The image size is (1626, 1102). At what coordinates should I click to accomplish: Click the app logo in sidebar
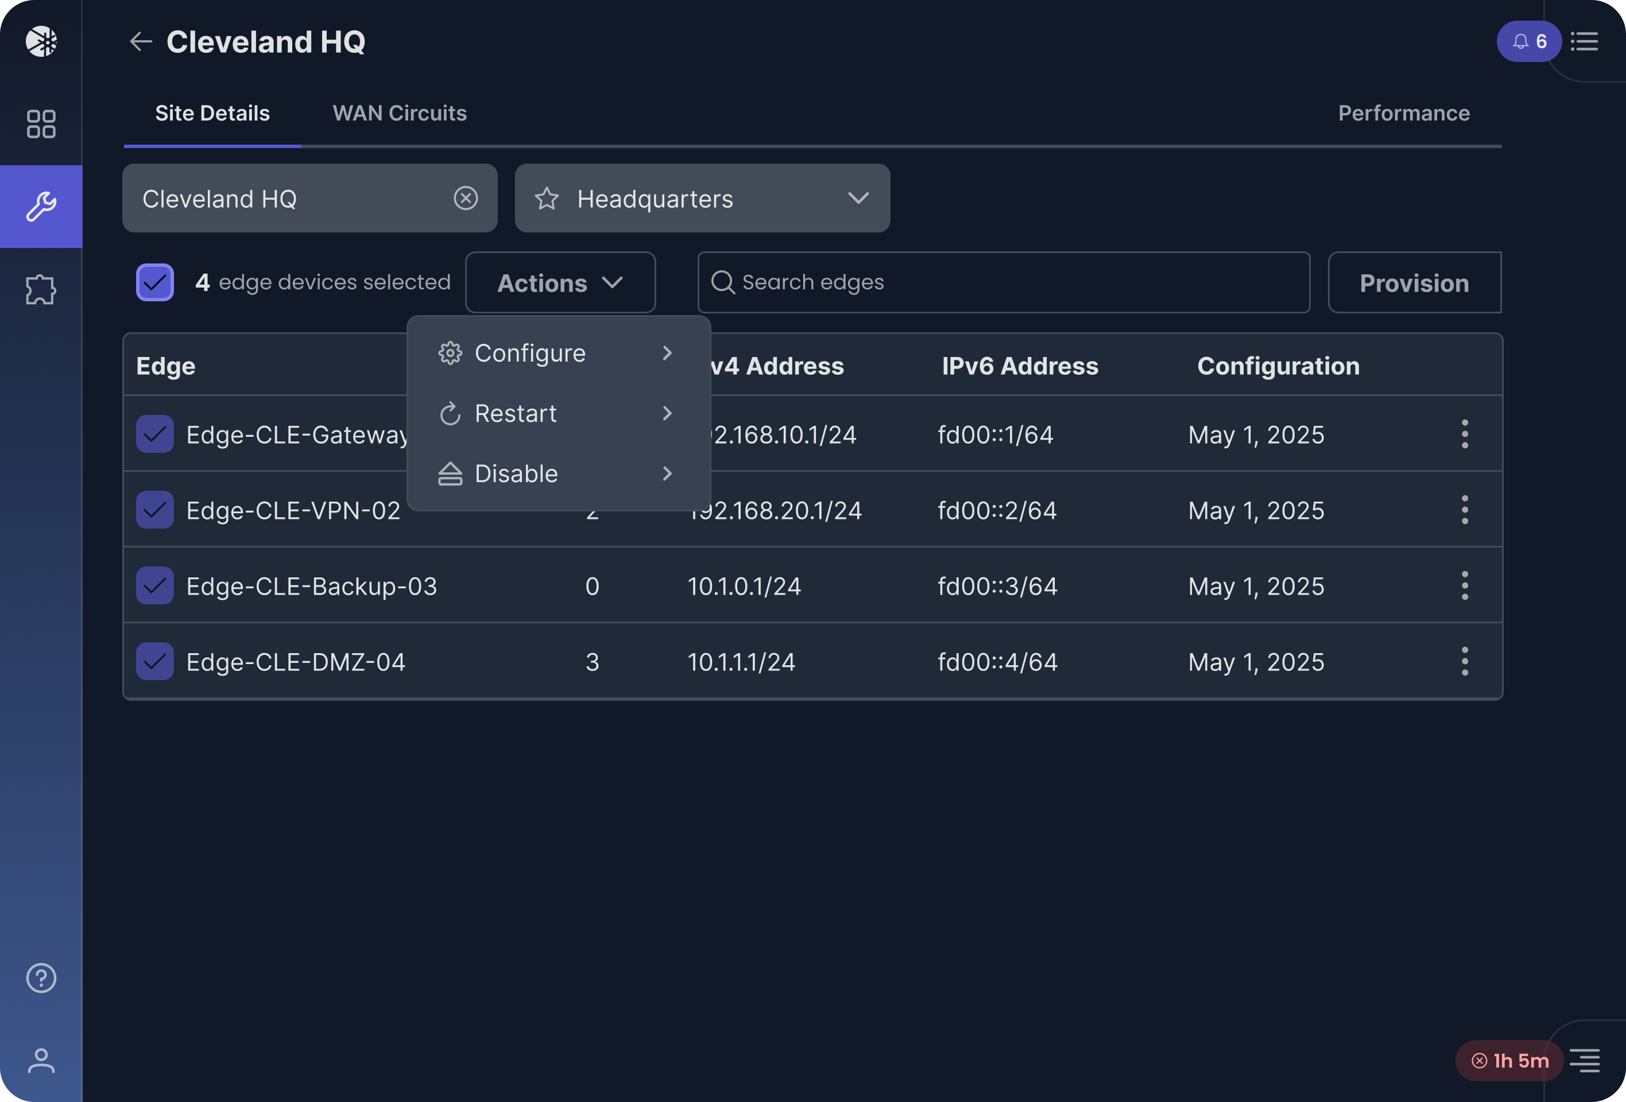point(41,41)
